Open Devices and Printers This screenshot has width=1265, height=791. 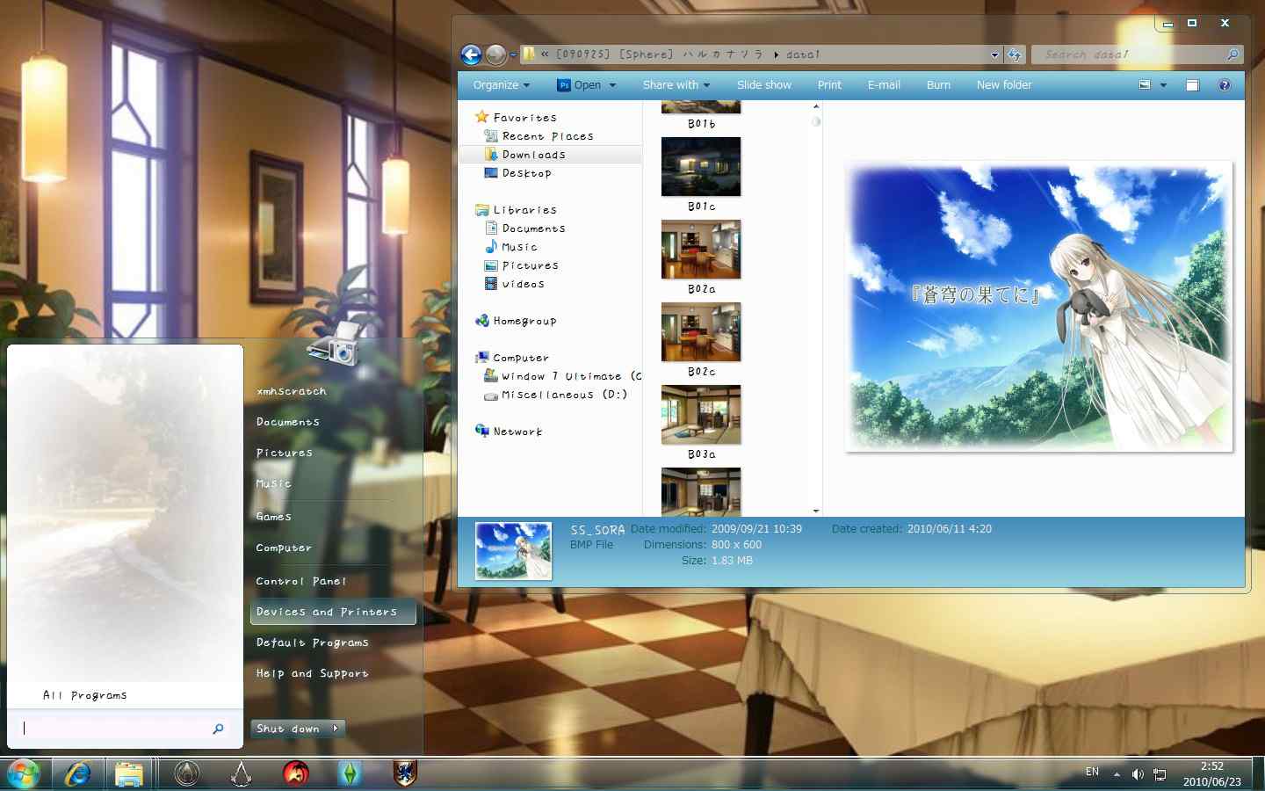pos(333,612)
